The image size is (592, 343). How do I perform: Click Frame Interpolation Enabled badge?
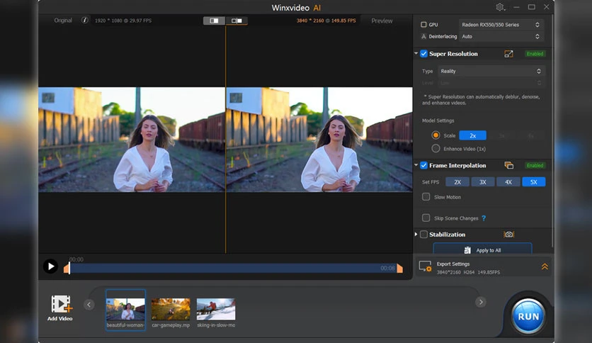535,165
